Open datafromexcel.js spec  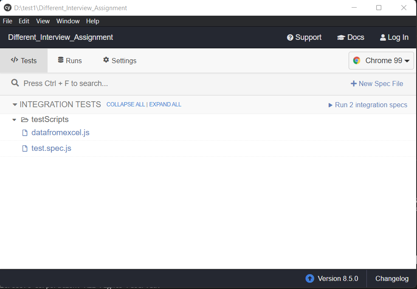click(x=60, y=133)
